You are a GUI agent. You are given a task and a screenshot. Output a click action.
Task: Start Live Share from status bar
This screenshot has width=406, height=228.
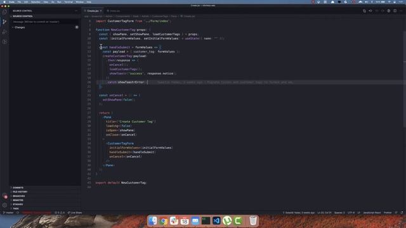[75, 213]
